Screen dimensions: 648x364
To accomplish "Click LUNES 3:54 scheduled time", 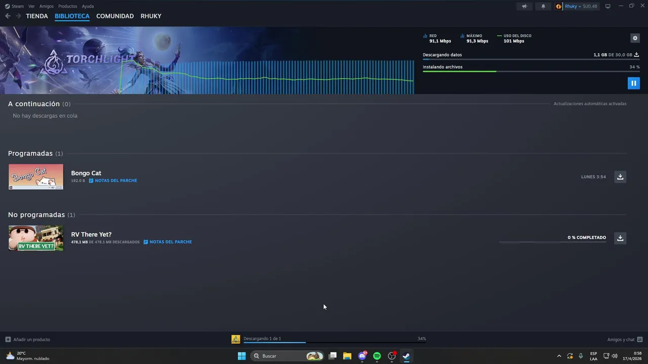I will pyautogui.click(x=593, y=177).
